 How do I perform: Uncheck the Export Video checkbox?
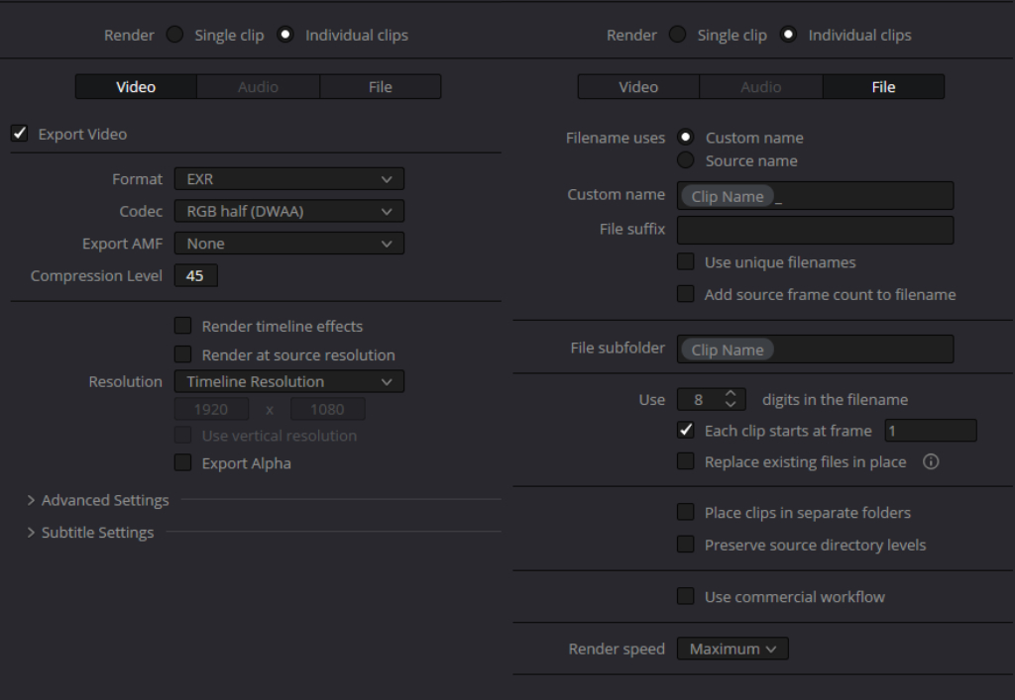click(x=19, y=134)
